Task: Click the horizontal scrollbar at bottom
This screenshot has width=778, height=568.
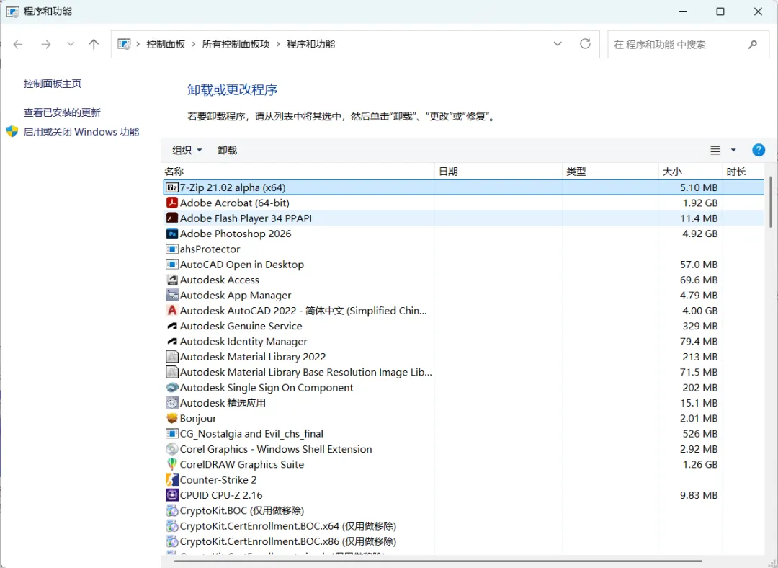Action: point(438,561)
